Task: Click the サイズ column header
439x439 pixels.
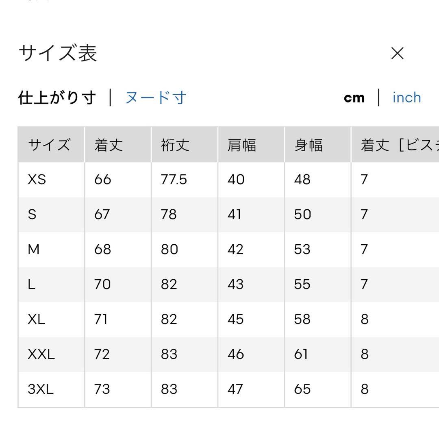Action: (x=49, y=145)
